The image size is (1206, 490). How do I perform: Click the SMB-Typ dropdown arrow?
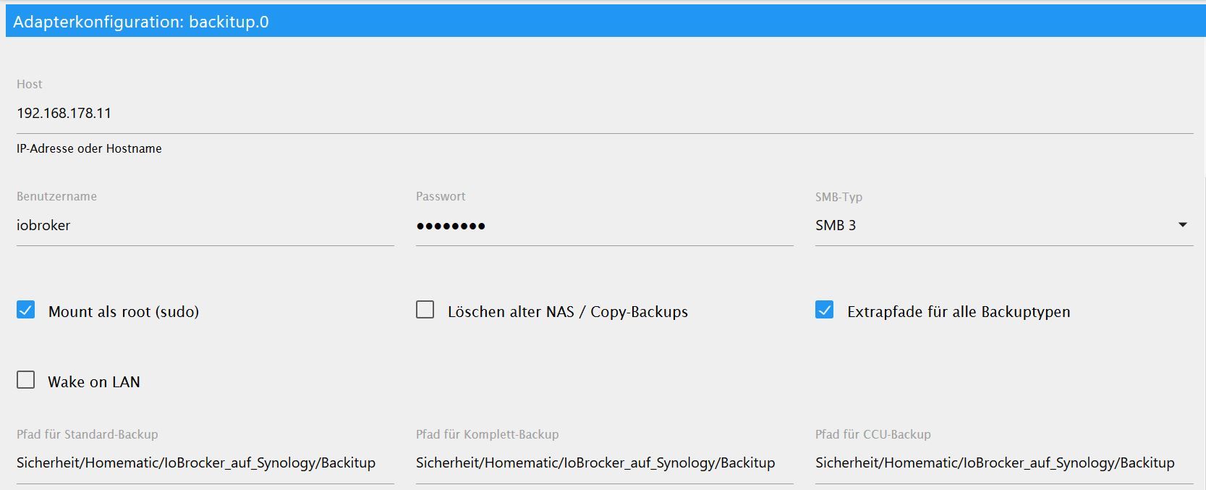tap(1183, 225)
